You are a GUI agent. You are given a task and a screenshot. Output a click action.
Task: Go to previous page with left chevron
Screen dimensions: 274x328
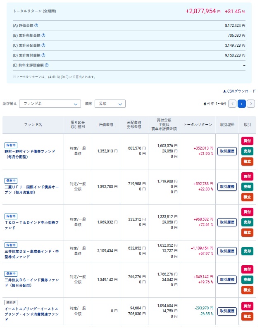tap(233, 104)
